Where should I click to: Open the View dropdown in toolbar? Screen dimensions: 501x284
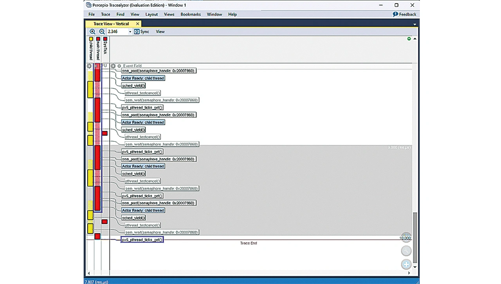coord(160,32)
